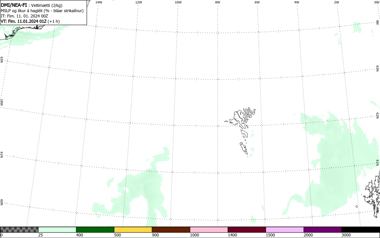
Task: Click the purple 2000–3000 legend swatch
Action: 323,230
